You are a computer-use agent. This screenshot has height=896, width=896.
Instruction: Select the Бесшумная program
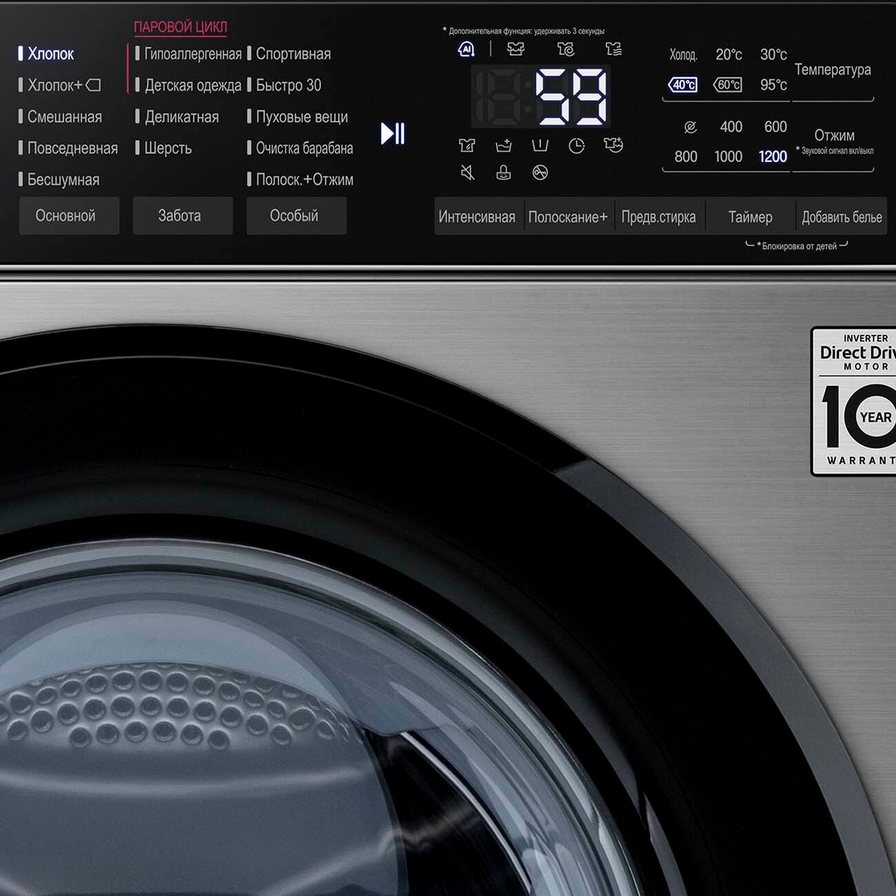[x=59, y=180]
